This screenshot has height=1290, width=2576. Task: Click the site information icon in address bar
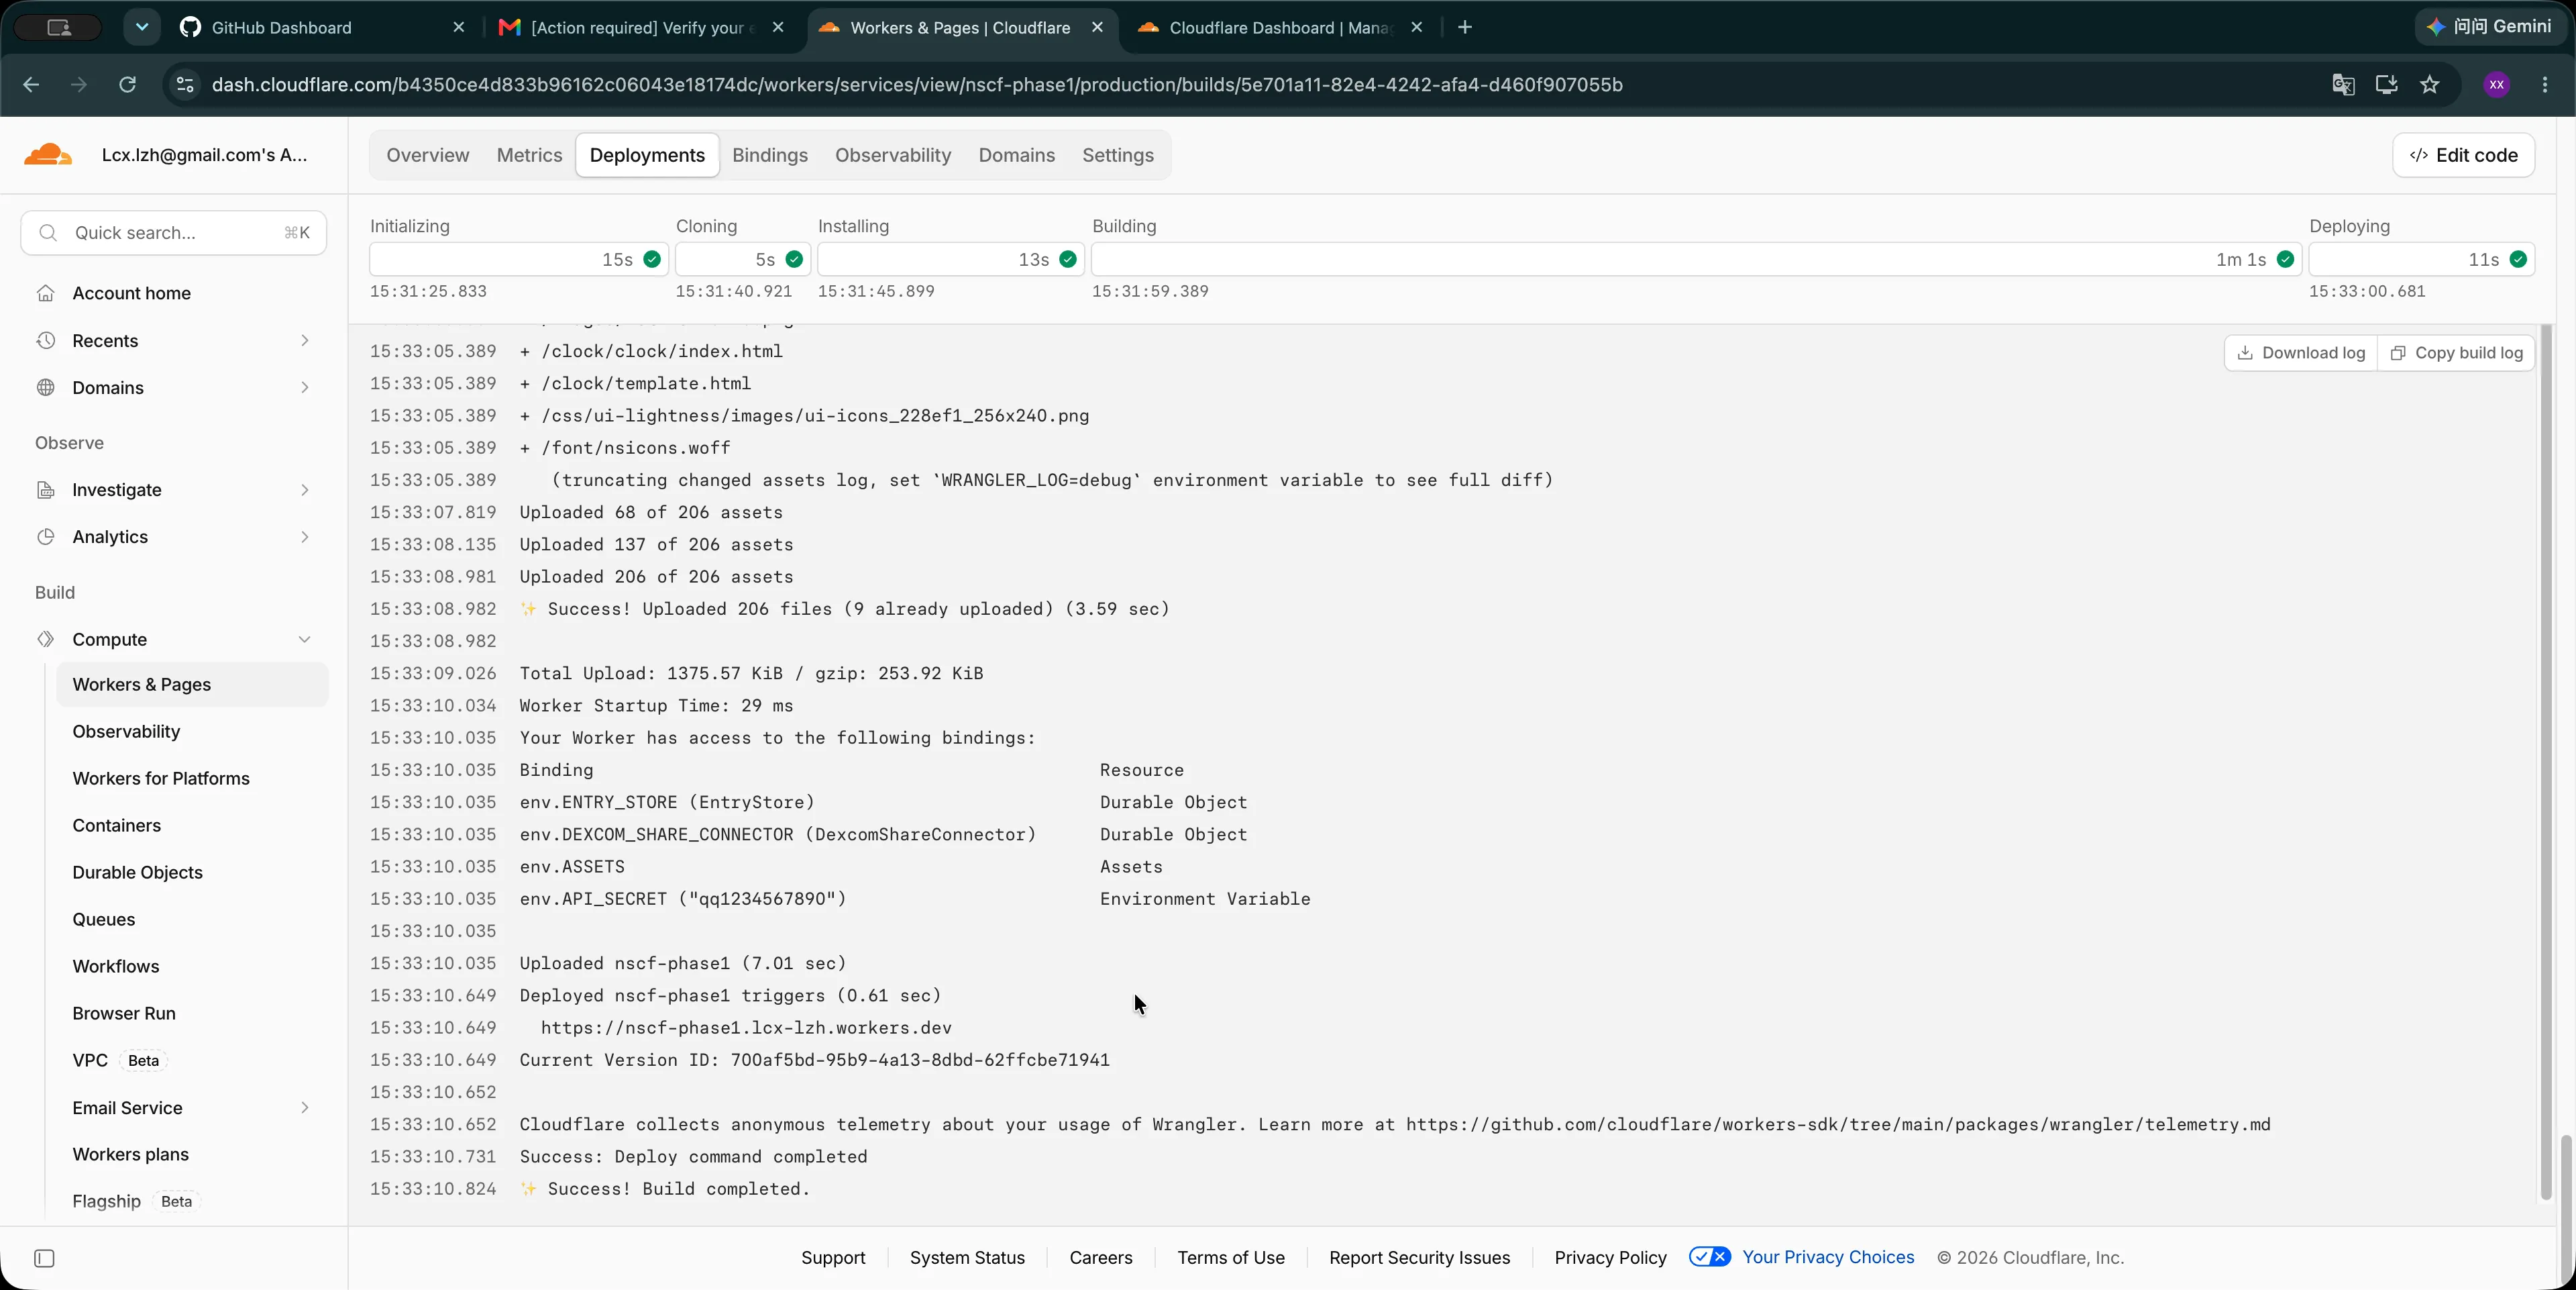pos(185,85)
